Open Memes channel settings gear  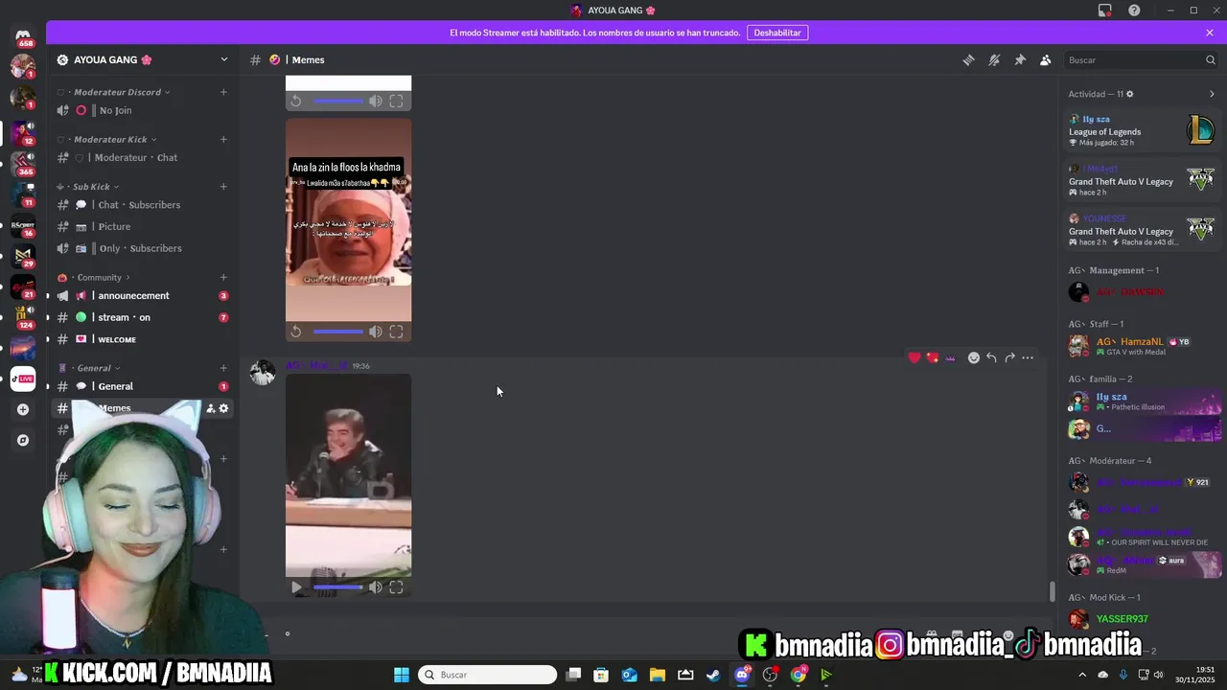pos(224,408)
